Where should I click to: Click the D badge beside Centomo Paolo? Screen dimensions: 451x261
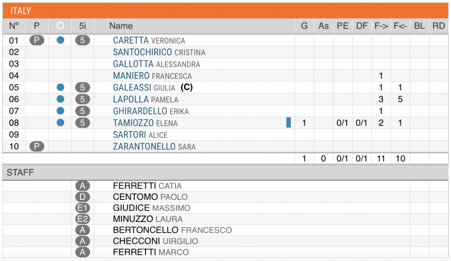pos(82,197)
